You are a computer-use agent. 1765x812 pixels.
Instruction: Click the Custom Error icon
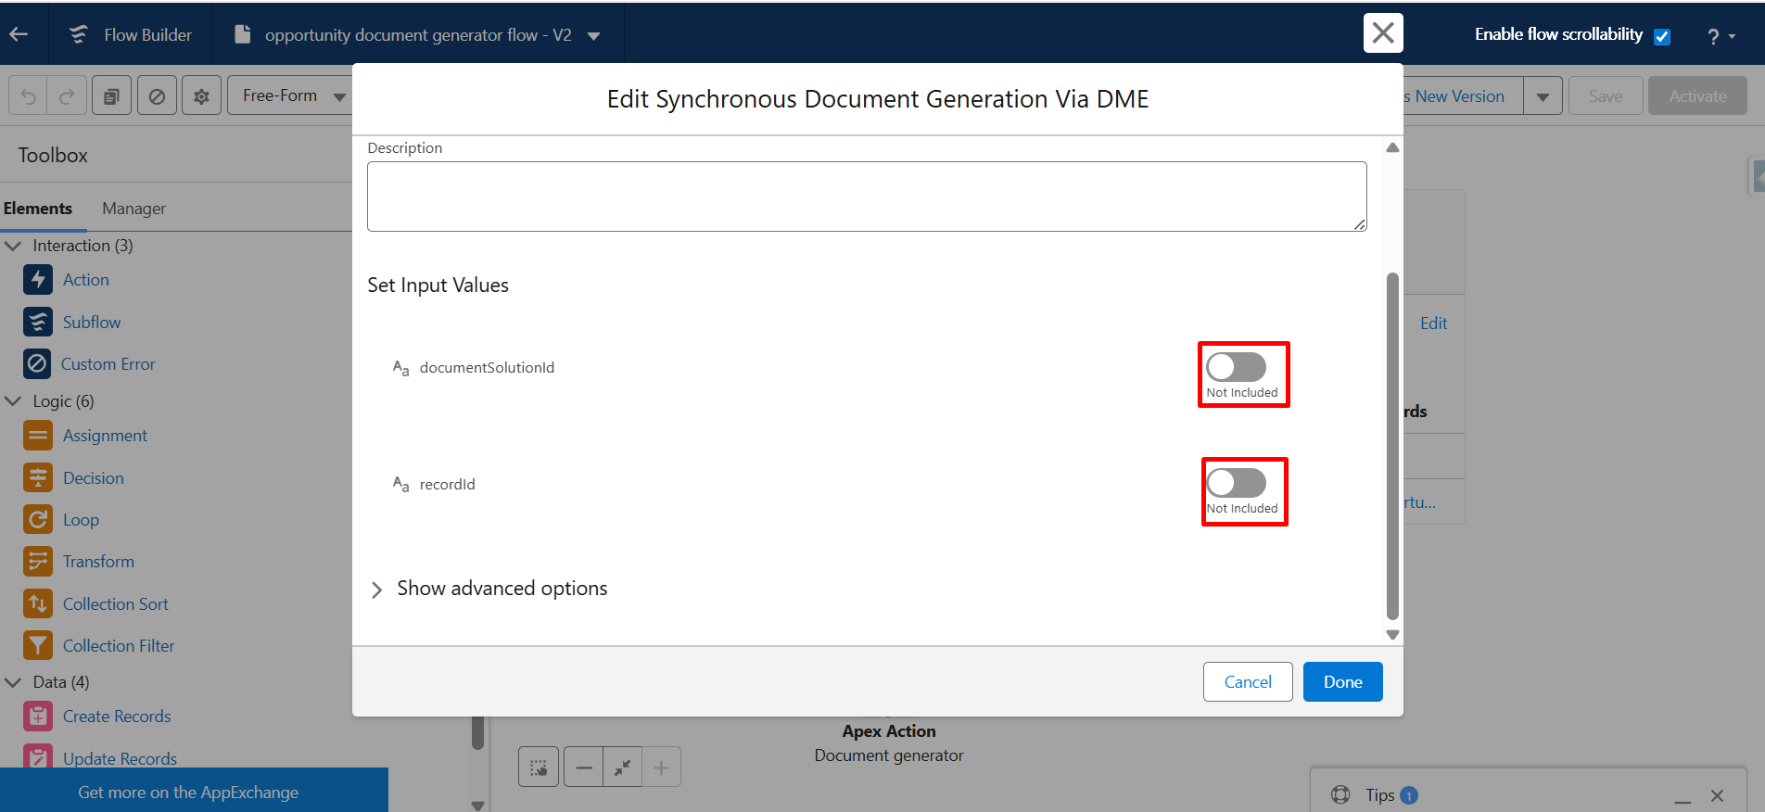(x=37, y=364)
